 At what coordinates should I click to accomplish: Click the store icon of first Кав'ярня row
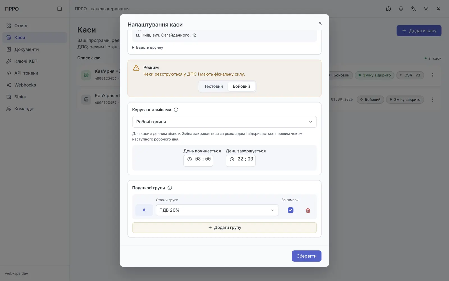86,75
